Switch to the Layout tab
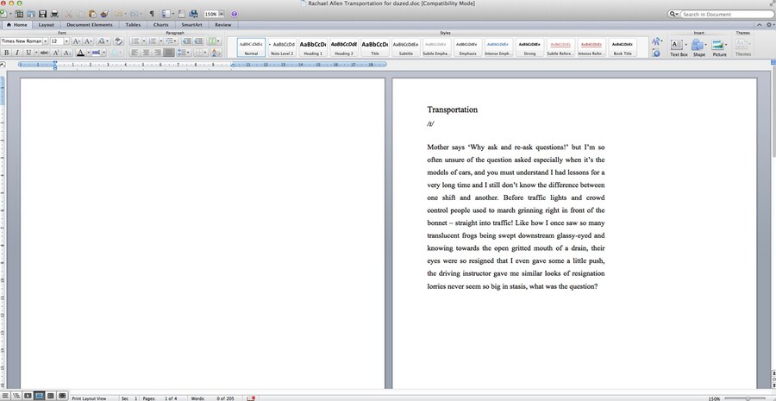Screen dimensions: 776x401 tap(46, 25)
